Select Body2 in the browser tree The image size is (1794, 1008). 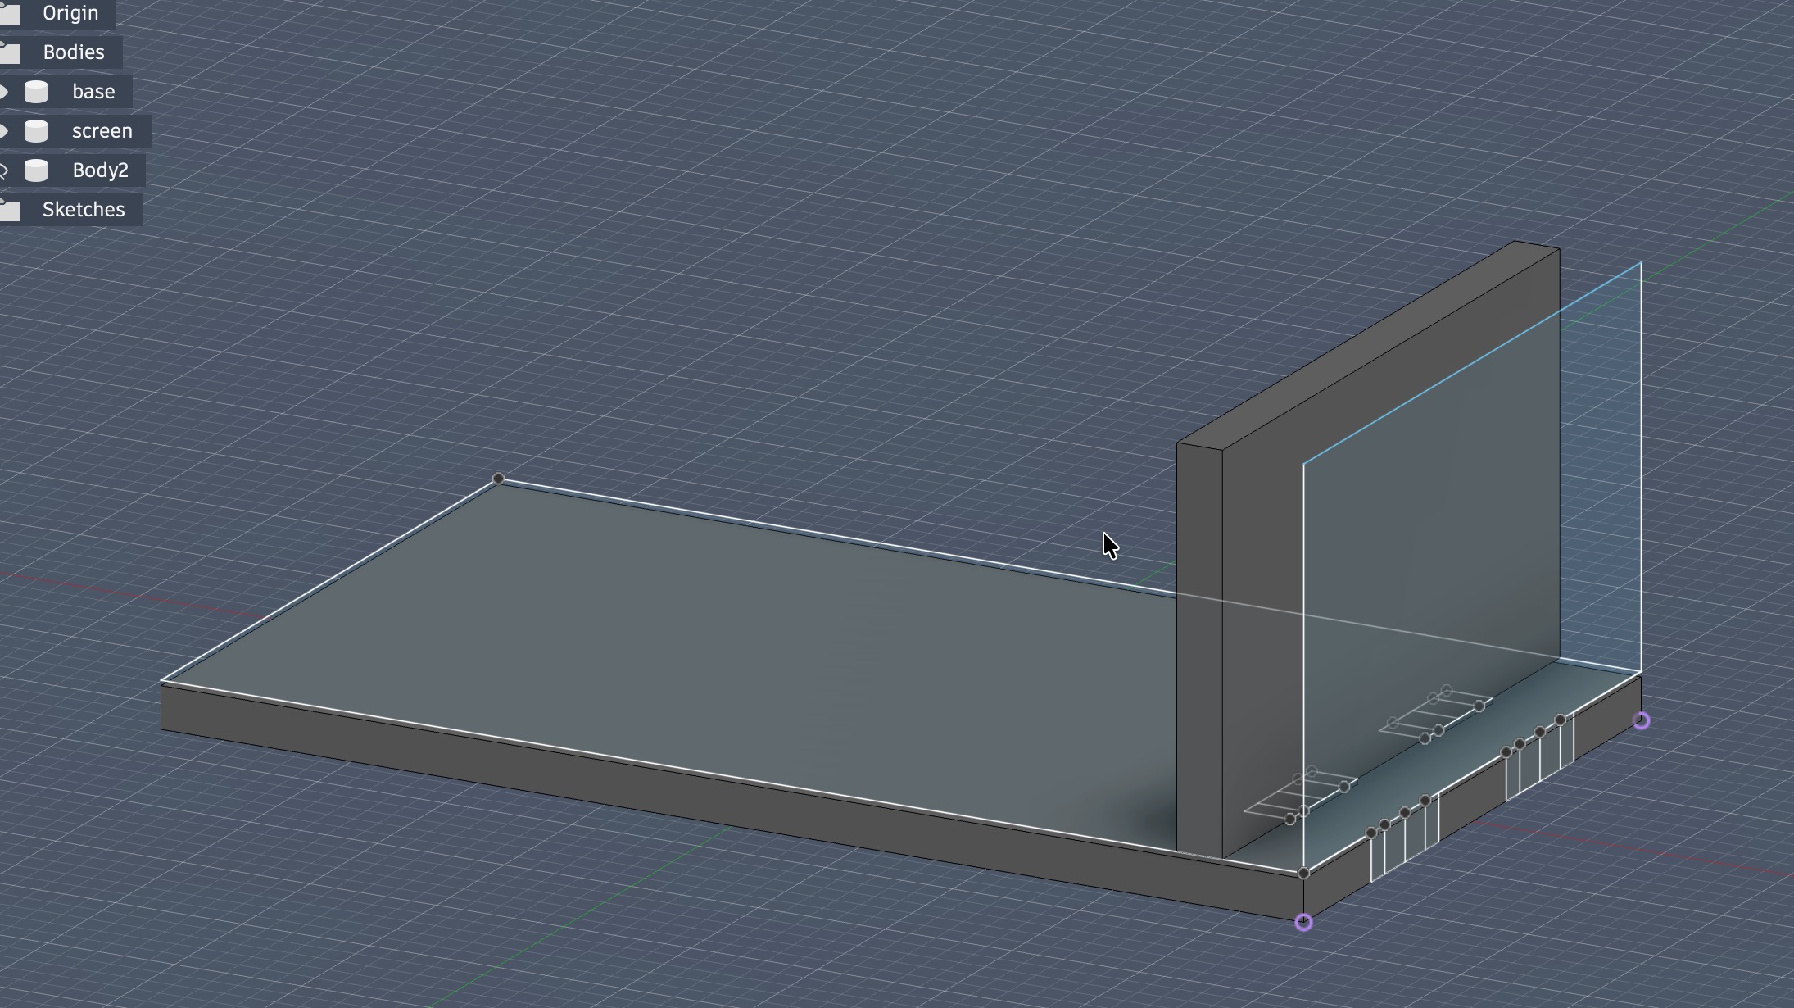(x=100, y=170)
